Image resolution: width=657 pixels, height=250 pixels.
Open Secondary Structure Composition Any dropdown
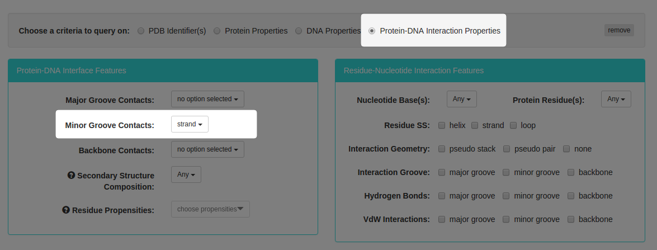(186, 174)
